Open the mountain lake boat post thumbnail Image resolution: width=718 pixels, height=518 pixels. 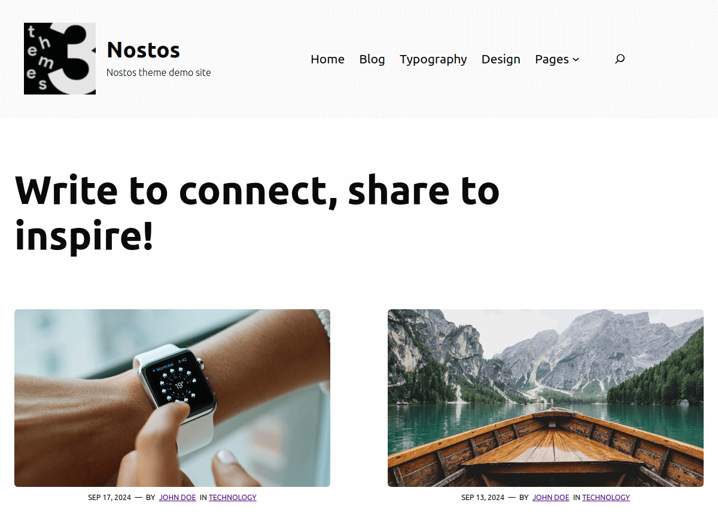(546, 398)
